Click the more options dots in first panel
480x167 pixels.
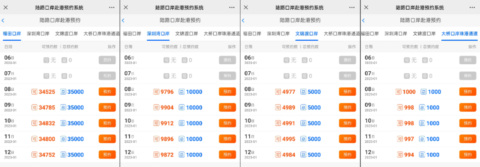112,8
